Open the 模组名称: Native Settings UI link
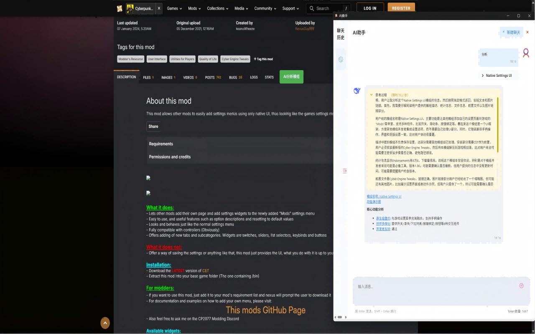535x334 pixels. click(x=384, y=196)
